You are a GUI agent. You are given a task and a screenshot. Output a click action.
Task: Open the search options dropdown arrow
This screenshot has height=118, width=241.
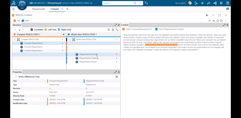coord(140,3)
